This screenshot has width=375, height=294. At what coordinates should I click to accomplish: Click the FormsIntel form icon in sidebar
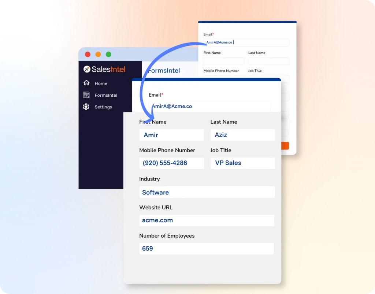tap(86, 95)
